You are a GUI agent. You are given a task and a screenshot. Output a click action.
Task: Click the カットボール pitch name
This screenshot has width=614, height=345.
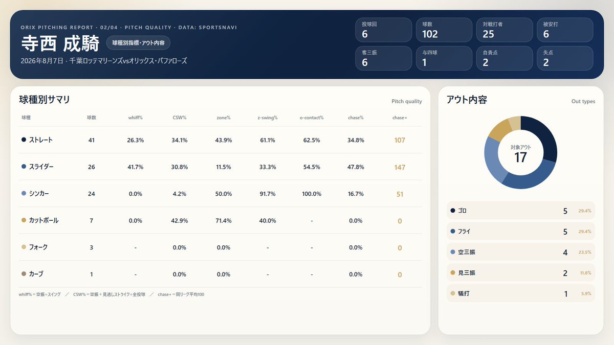(44, 221)
